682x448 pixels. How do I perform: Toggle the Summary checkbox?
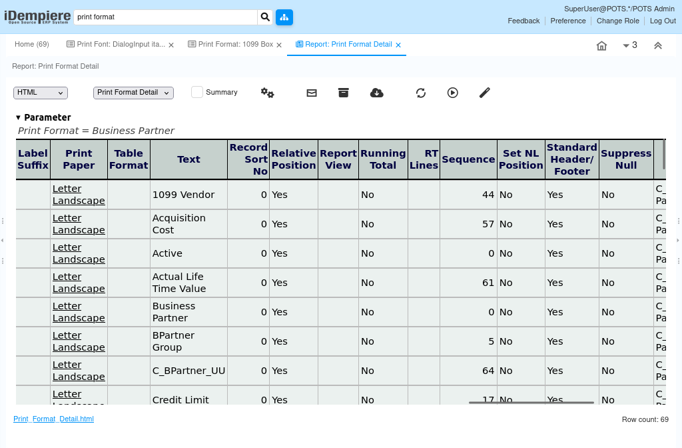tap(197, 92)
